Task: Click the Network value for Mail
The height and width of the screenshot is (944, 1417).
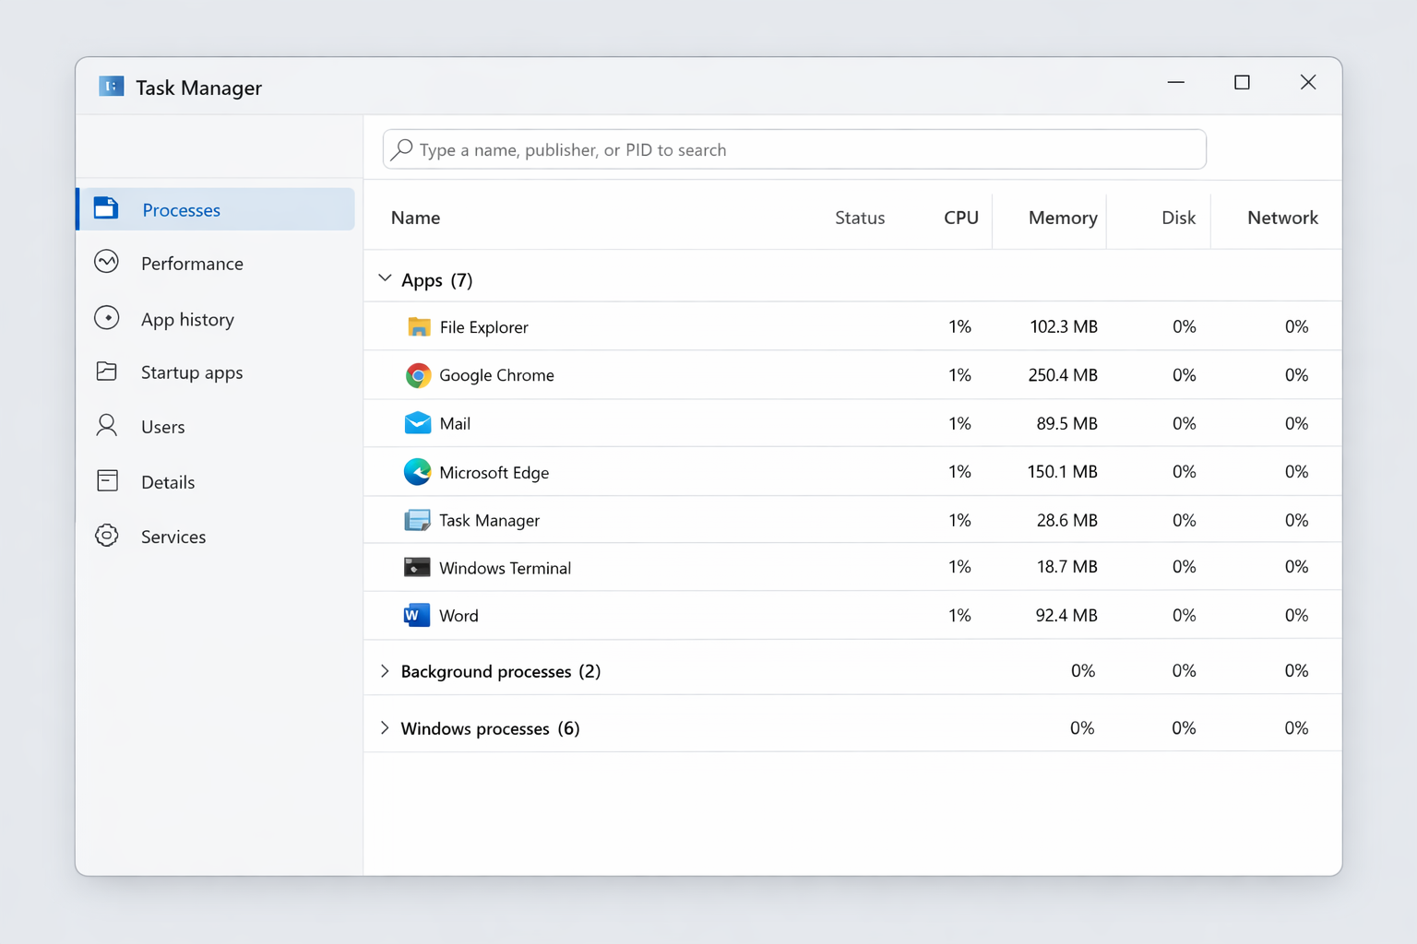Action: (1296, 423)
